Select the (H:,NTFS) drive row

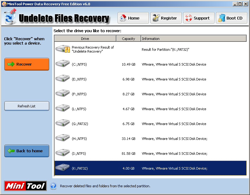point(150,139)
